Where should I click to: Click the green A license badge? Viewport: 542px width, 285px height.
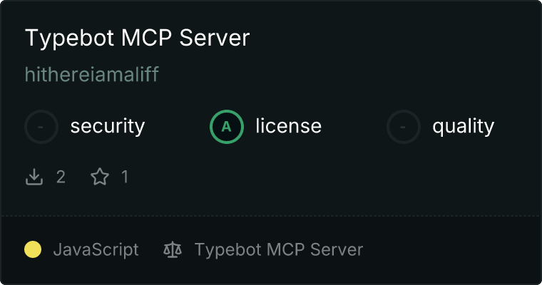coord(227,127)
